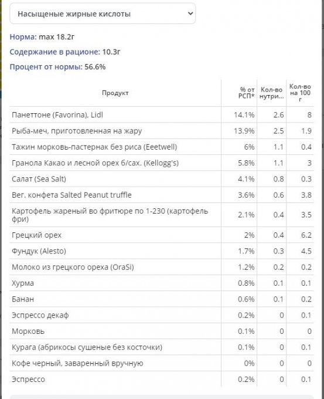324x399 pixels.
Task: Click the Кол-во нутри... column header
Action: click(271, 93)
